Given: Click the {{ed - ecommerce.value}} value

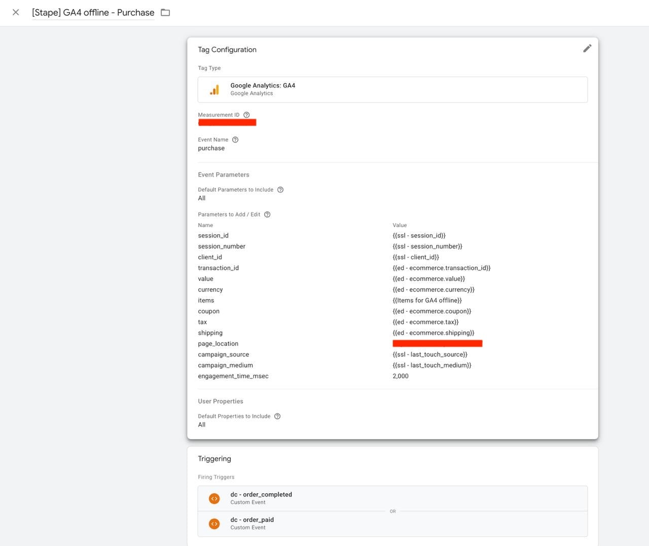Looking at the screenshot, I should click(x=429, y=279).
